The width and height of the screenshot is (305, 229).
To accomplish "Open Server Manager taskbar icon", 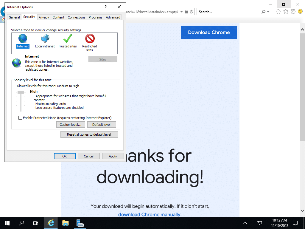I will [80, 223].
